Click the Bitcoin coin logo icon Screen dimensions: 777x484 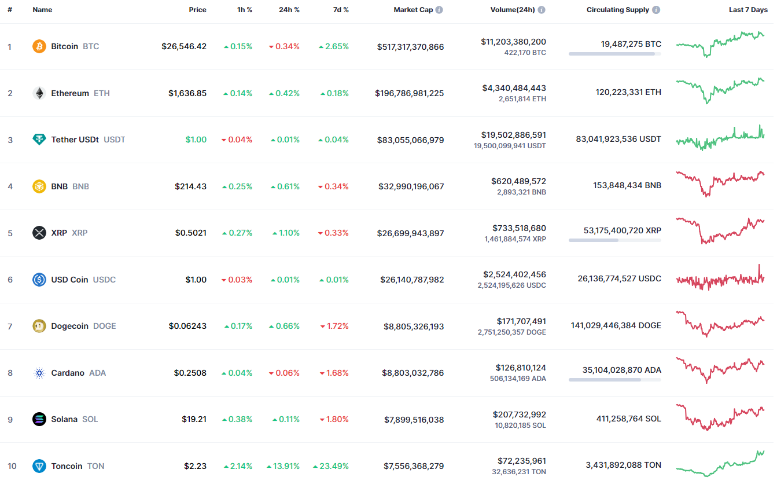[39, 46]
